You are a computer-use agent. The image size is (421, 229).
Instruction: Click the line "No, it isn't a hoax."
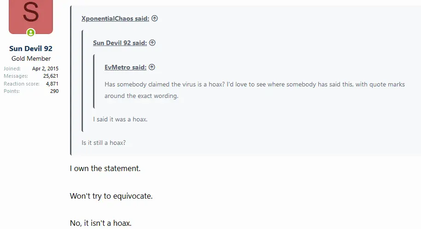(x=101, y=223)
